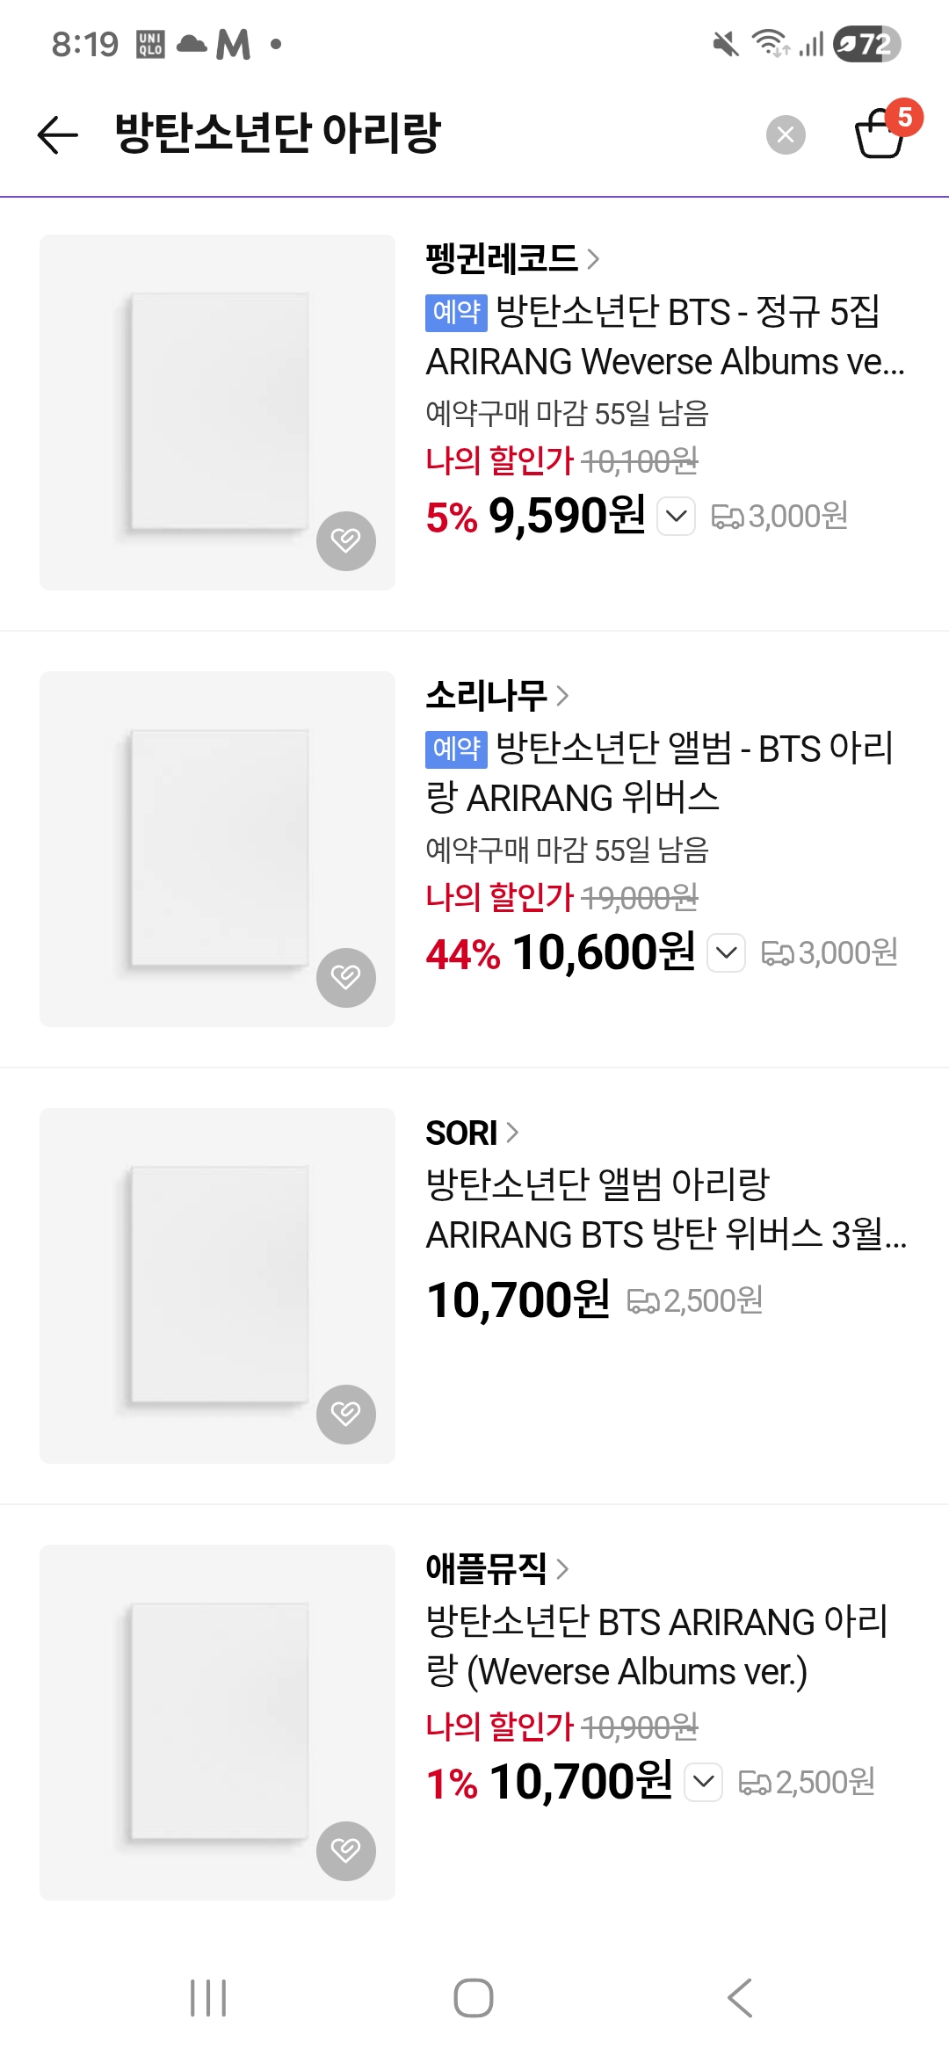Expand discount dropdown beside 1% 10,700원
Screen dimensions: 949x2056
(703, 1781)
